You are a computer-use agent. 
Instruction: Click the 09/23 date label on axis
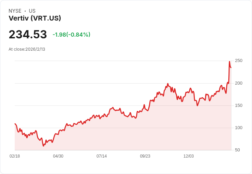(145, 156)
